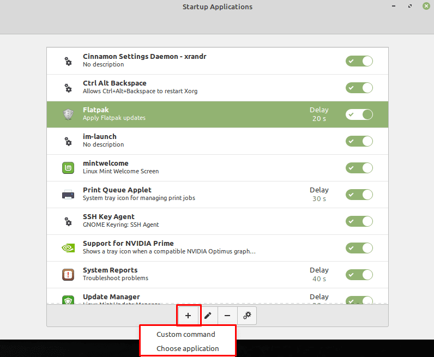
Task: Toggle the Update Manager switch
Action: tap(359, 300)
